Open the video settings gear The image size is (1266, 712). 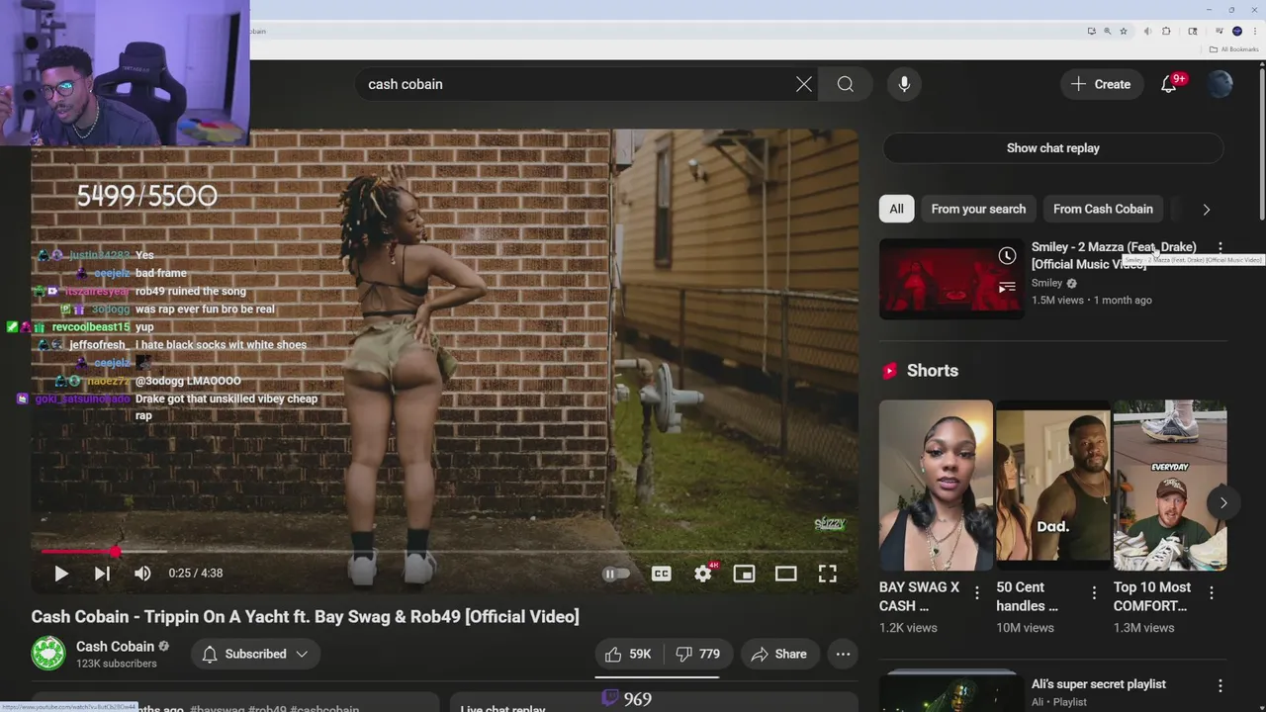point(703,574)
